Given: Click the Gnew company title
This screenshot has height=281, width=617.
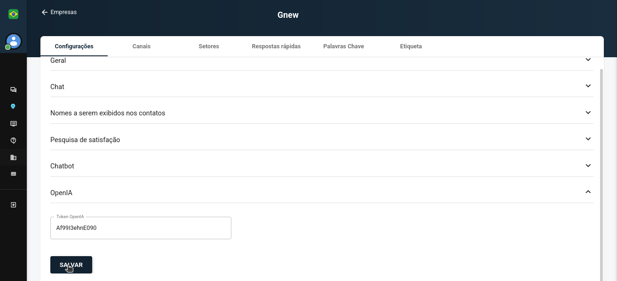Looking at the screenshot, I should 288,15.
